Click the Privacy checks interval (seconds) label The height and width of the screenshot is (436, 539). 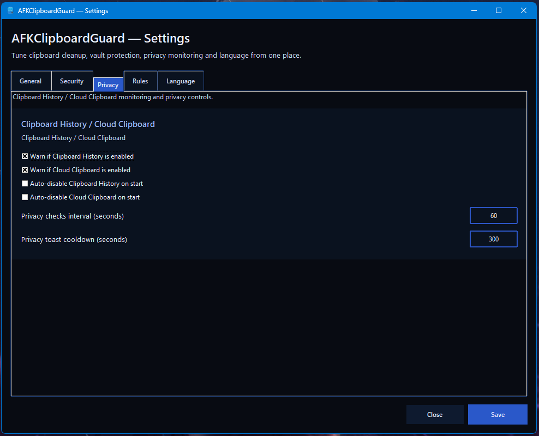pos(73,216)
